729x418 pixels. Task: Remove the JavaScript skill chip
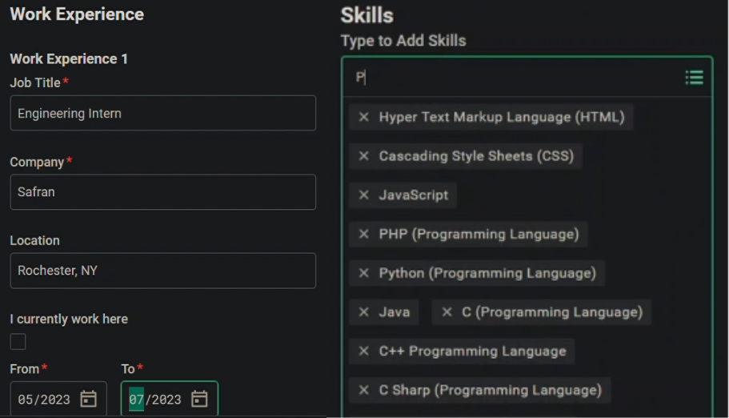[363, 195]
